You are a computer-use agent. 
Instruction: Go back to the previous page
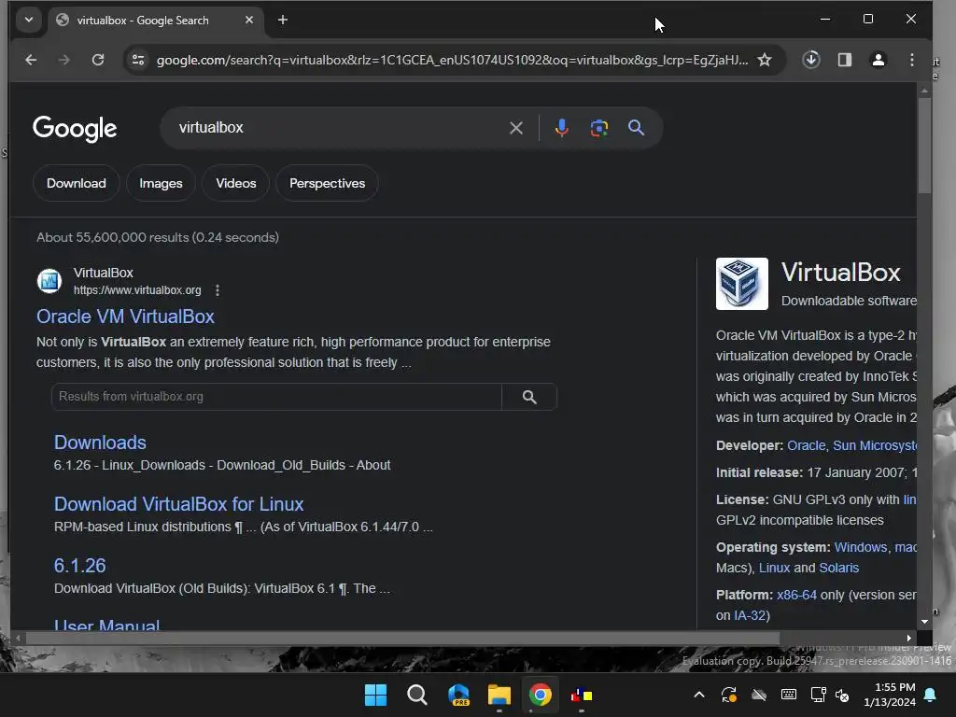(31, 60)
